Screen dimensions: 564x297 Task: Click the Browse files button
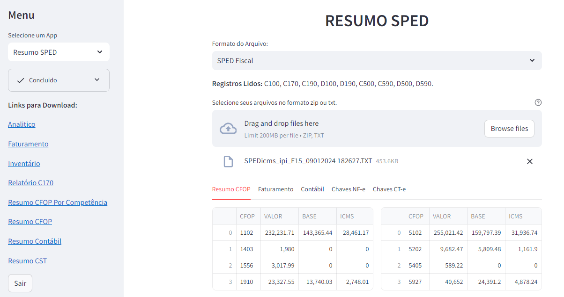tap(509, 129)
